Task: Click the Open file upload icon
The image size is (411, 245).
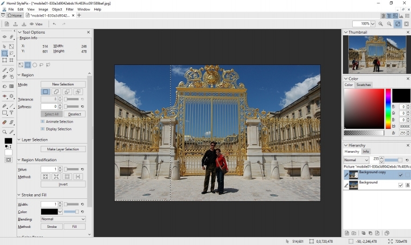Action: [x=15, y=24]
